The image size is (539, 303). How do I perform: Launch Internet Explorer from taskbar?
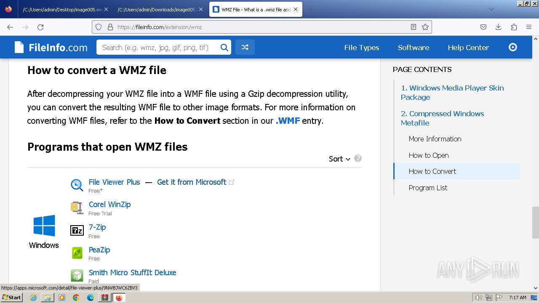point(33,298)
